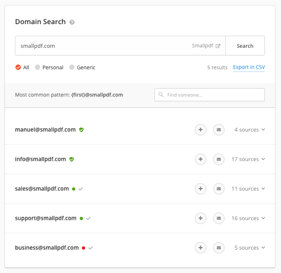Screen dimensions: 281x273
Task: Expand 4 sources for manuel@smallpdf.com
Action: tap(250, 130)
